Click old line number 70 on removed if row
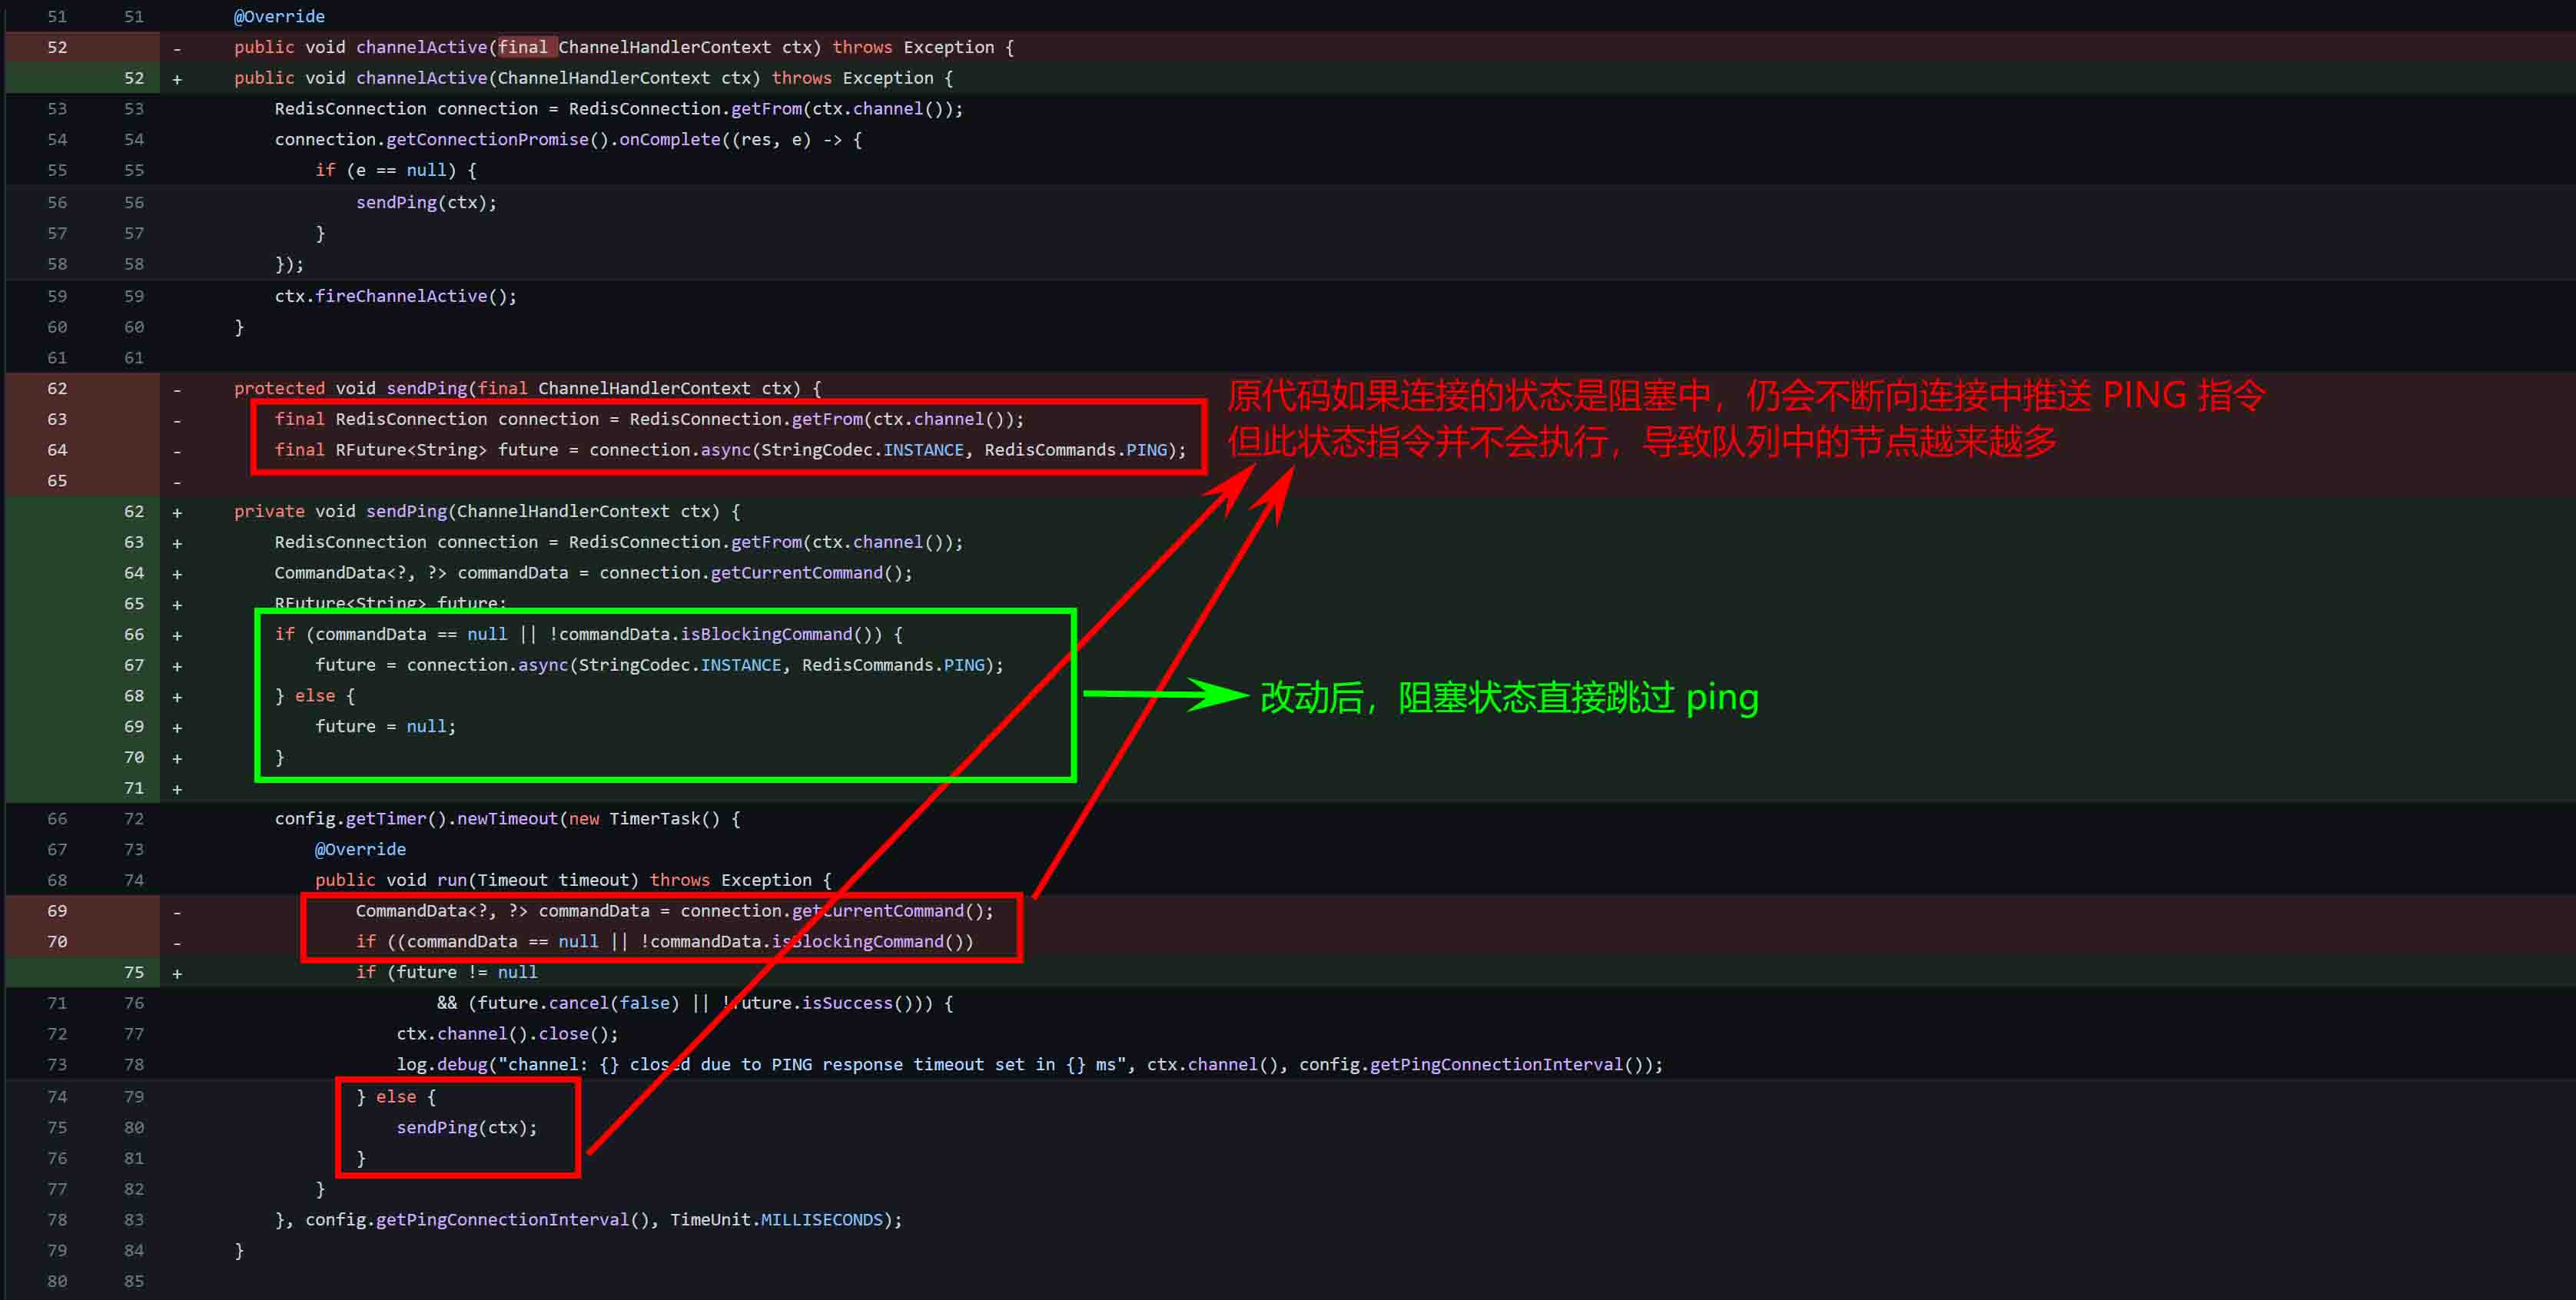Screen dimensions: 2576x1300 57,942
